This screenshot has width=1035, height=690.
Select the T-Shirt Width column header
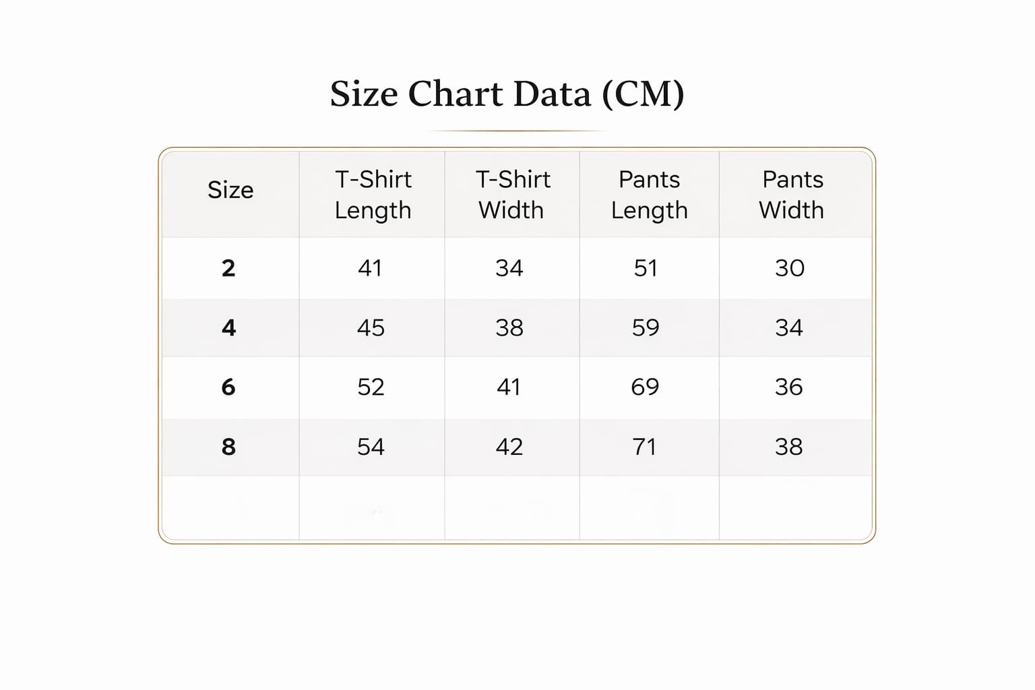tap(512, 195)
